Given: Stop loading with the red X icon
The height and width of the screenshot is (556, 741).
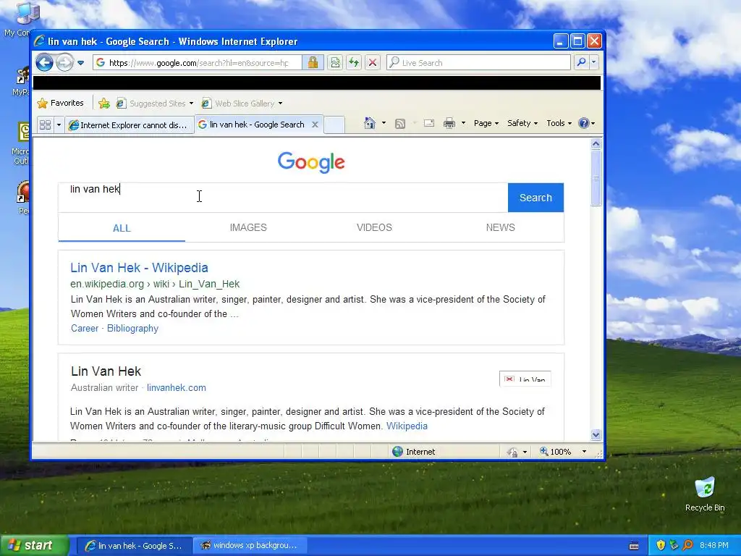Looking at the screenshot, I should point(373,62).
